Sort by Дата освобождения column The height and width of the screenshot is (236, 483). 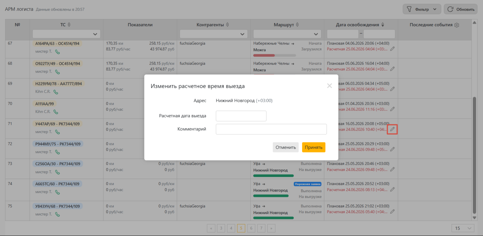point(383,25)
